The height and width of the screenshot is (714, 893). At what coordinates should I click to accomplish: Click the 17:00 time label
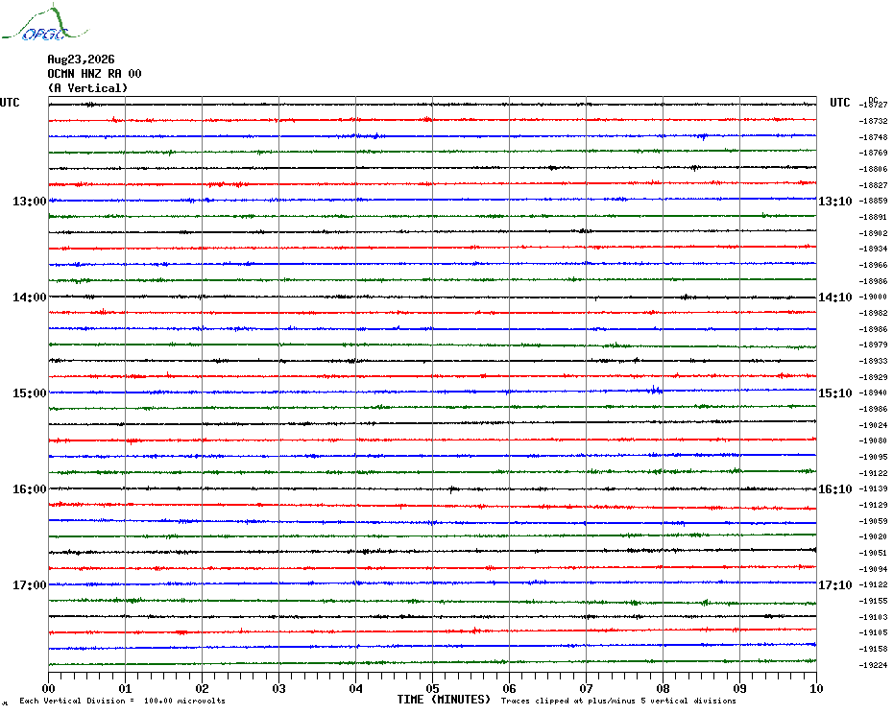[30, 585]
